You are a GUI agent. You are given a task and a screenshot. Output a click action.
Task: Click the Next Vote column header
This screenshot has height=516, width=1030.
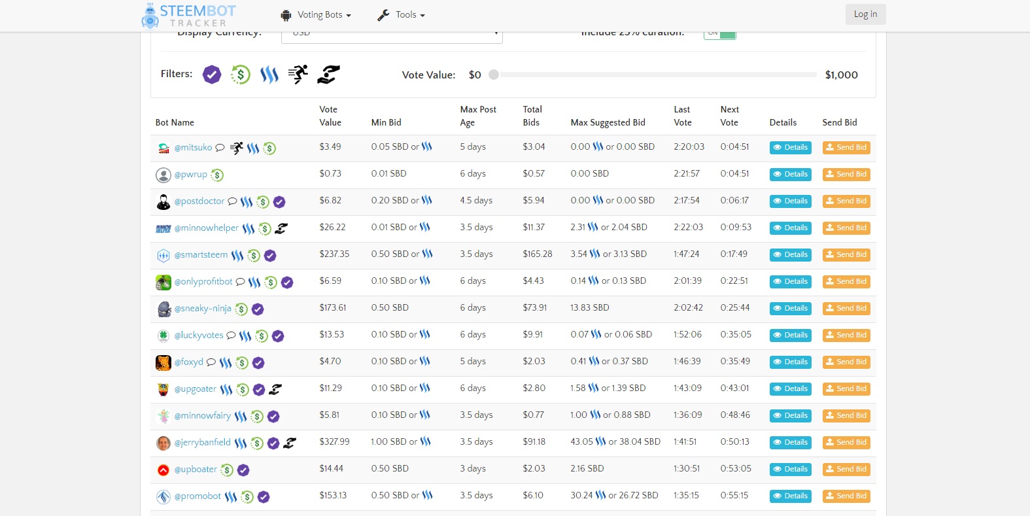point(730,116)
